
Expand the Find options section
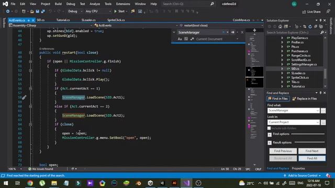click(270, 134)
